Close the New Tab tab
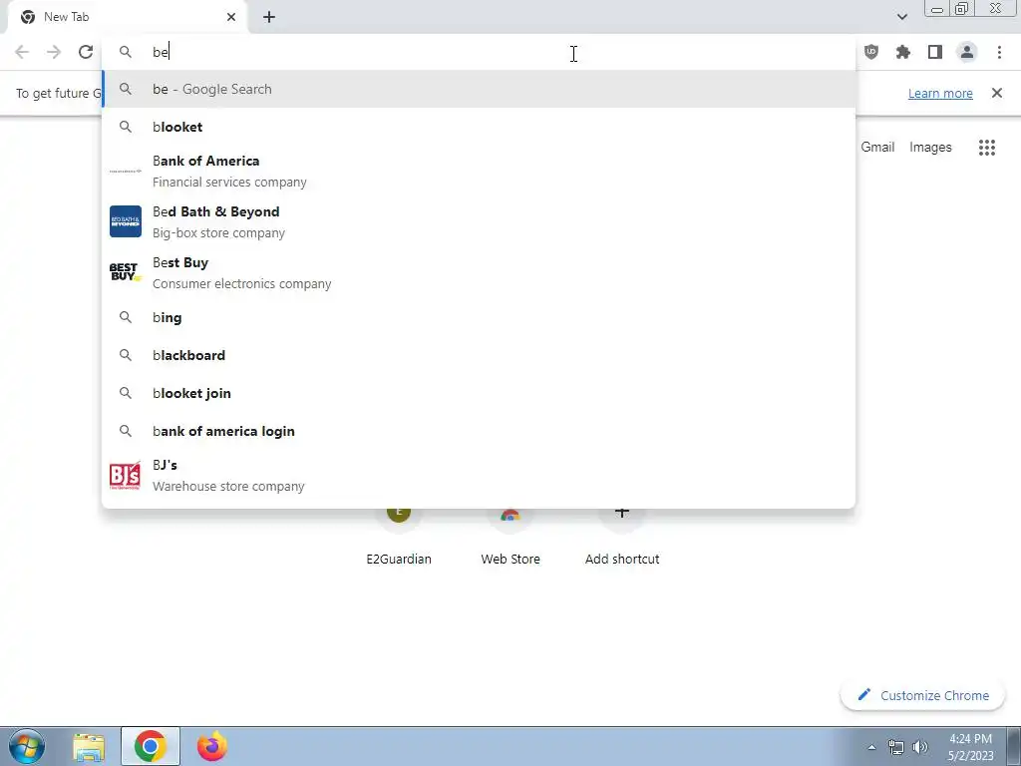Viewport: 1021px width, 766px height. coord(231,17)
